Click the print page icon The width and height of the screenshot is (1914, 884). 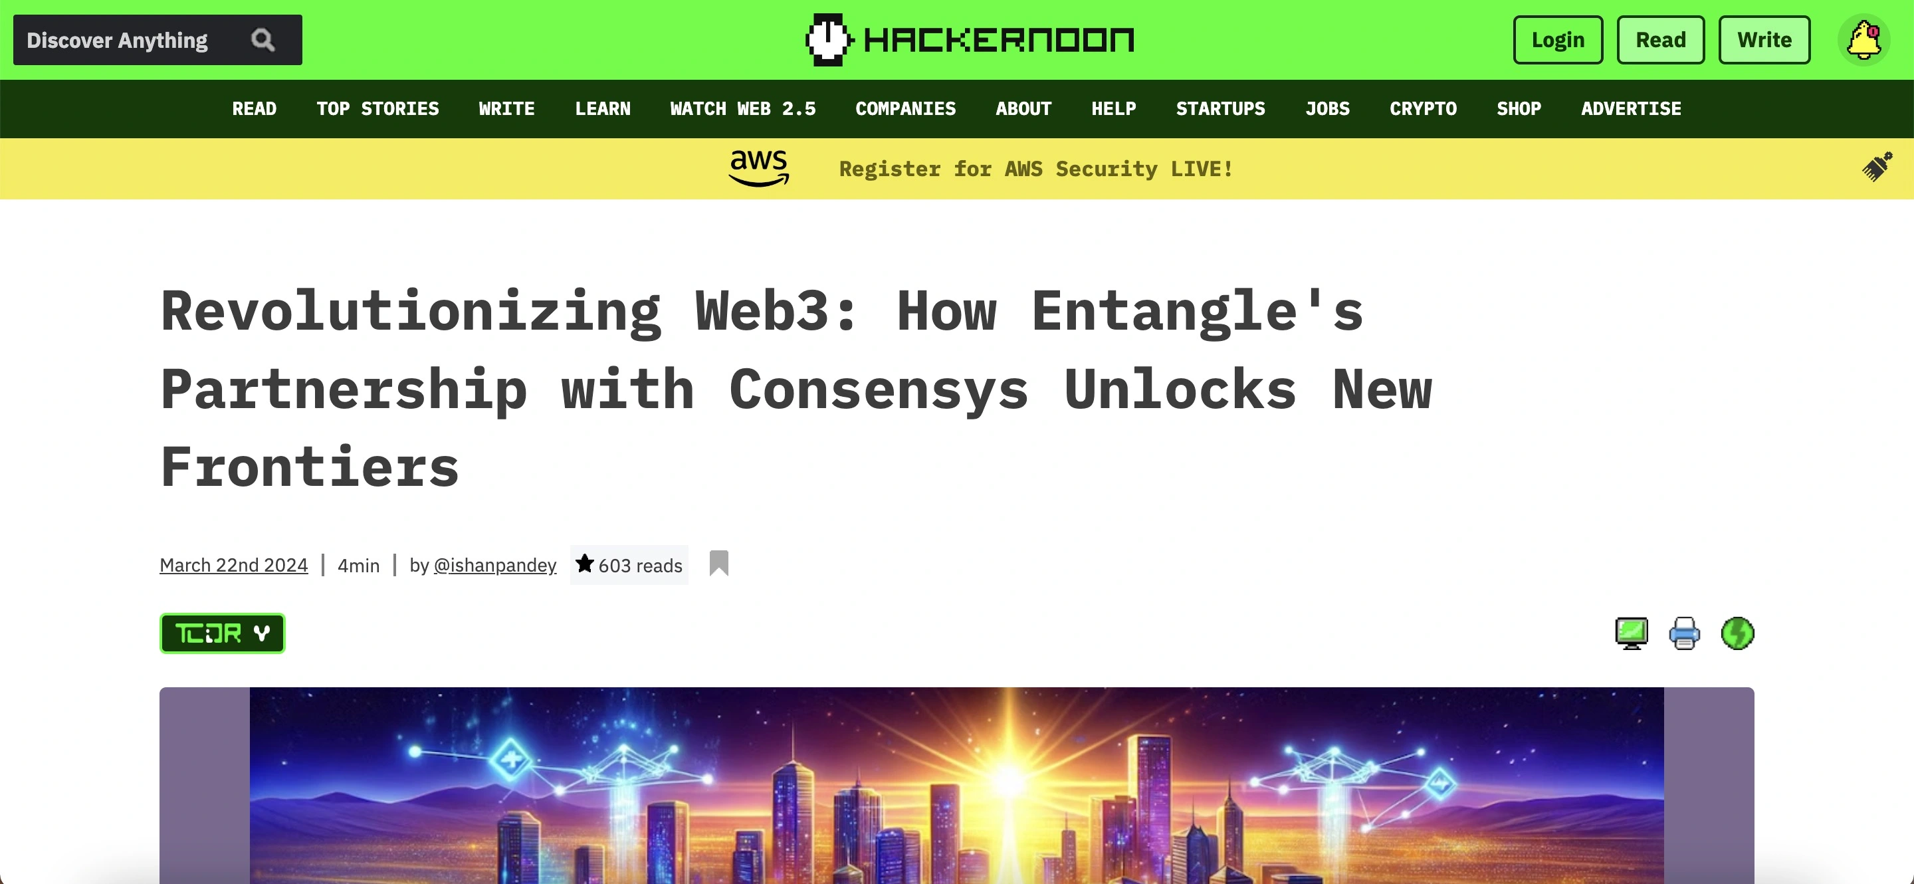click(1685, 633)
